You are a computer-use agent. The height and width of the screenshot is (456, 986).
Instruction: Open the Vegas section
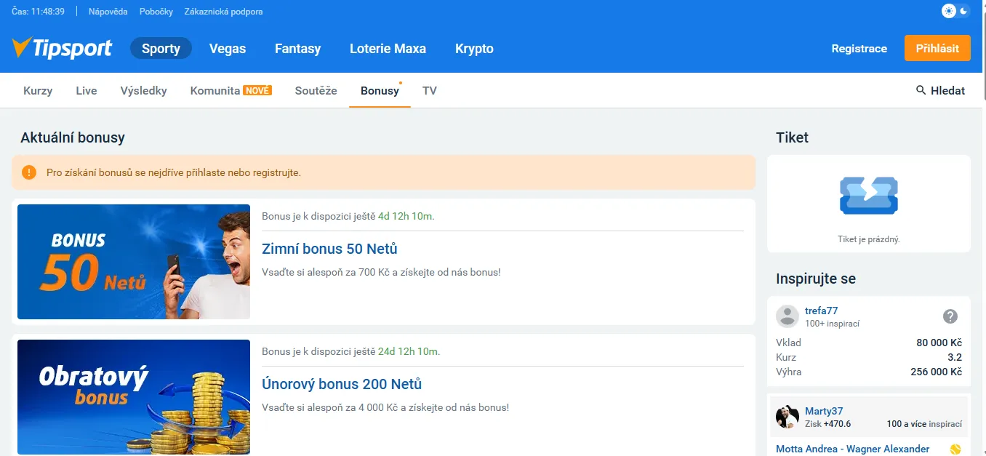coord(228,49)
